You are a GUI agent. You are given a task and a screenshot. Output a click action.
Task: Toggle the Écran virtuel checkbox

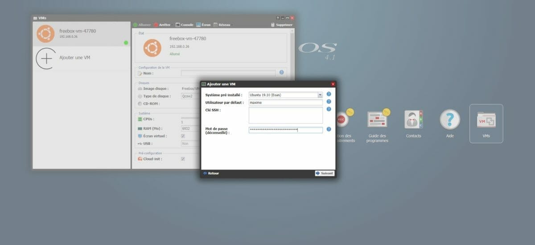[x=183, y=136]
